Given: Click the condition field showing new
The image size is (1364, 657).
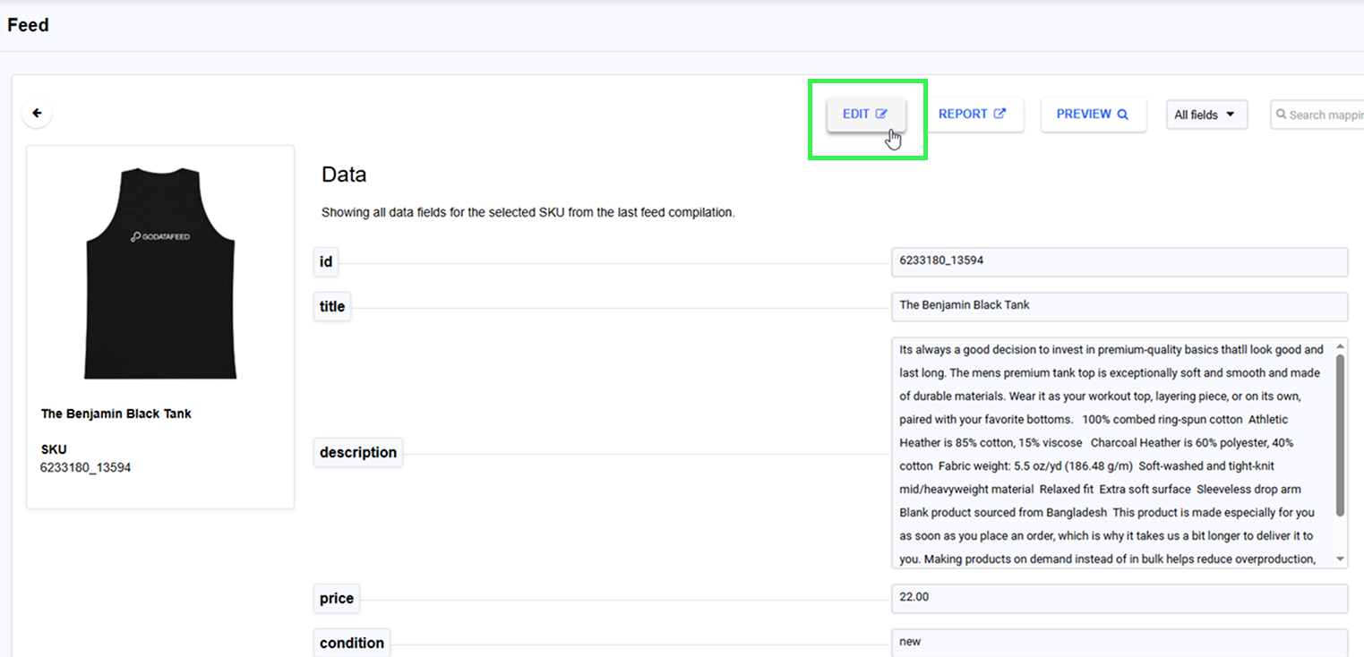Looking at the screenshot, I should coord(1119,642).
